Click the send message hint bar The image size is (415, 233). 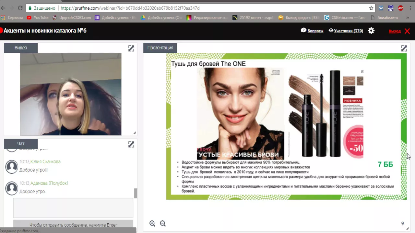click(x=73, y=225)
